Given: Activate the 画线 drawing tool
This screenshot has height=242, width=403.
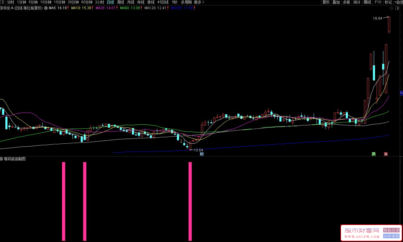Looking at the screenshot, I should pyautogui.click(x=367, y=2).
